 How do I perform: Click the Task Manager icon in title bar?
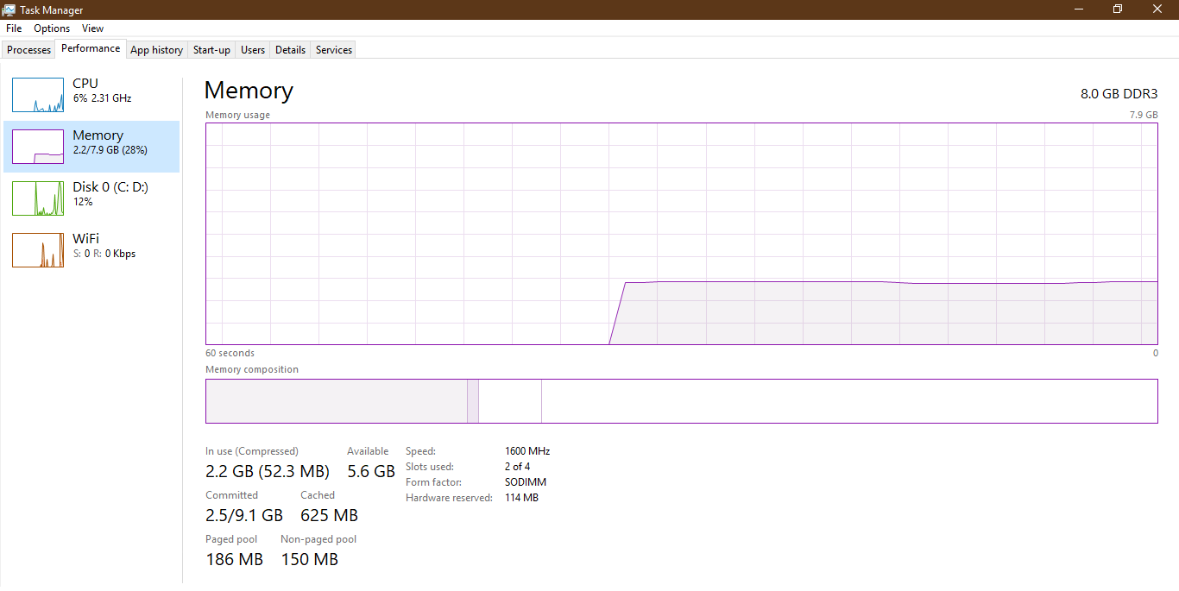point(9,9)
